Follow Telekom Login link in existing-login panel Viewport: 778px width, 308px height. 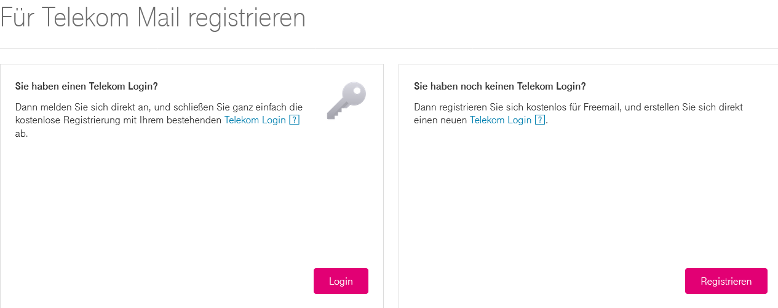point(255,120)
